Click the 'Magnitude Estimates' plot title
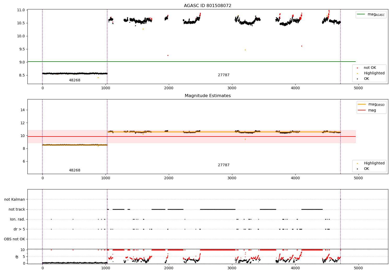This screenshot has height=274, width=392. tap(207, 96)
